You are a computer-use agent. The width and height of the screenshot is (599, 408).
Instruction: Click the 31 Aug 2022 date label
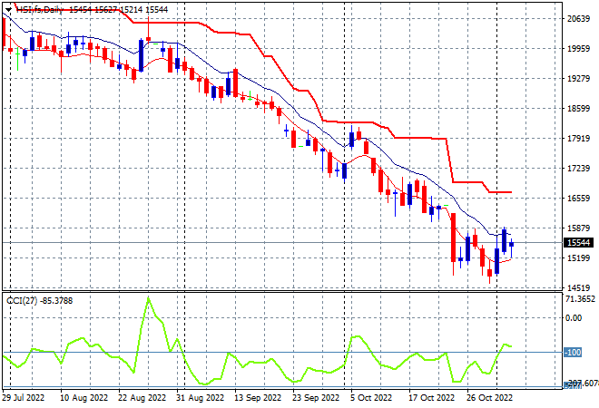pyautogui.click(x=201, y=398)
